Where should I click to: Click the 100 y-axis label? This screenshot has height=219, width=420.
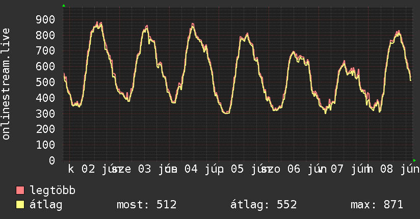coord(45,145)
